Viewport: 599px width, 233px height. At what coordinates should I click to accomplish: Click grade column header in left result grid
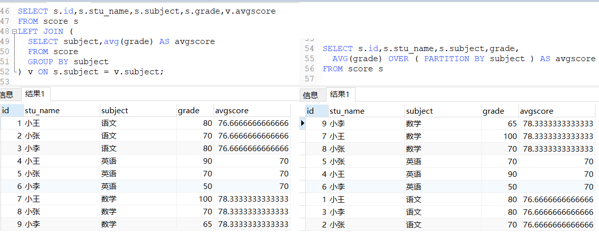pos(195,111)
